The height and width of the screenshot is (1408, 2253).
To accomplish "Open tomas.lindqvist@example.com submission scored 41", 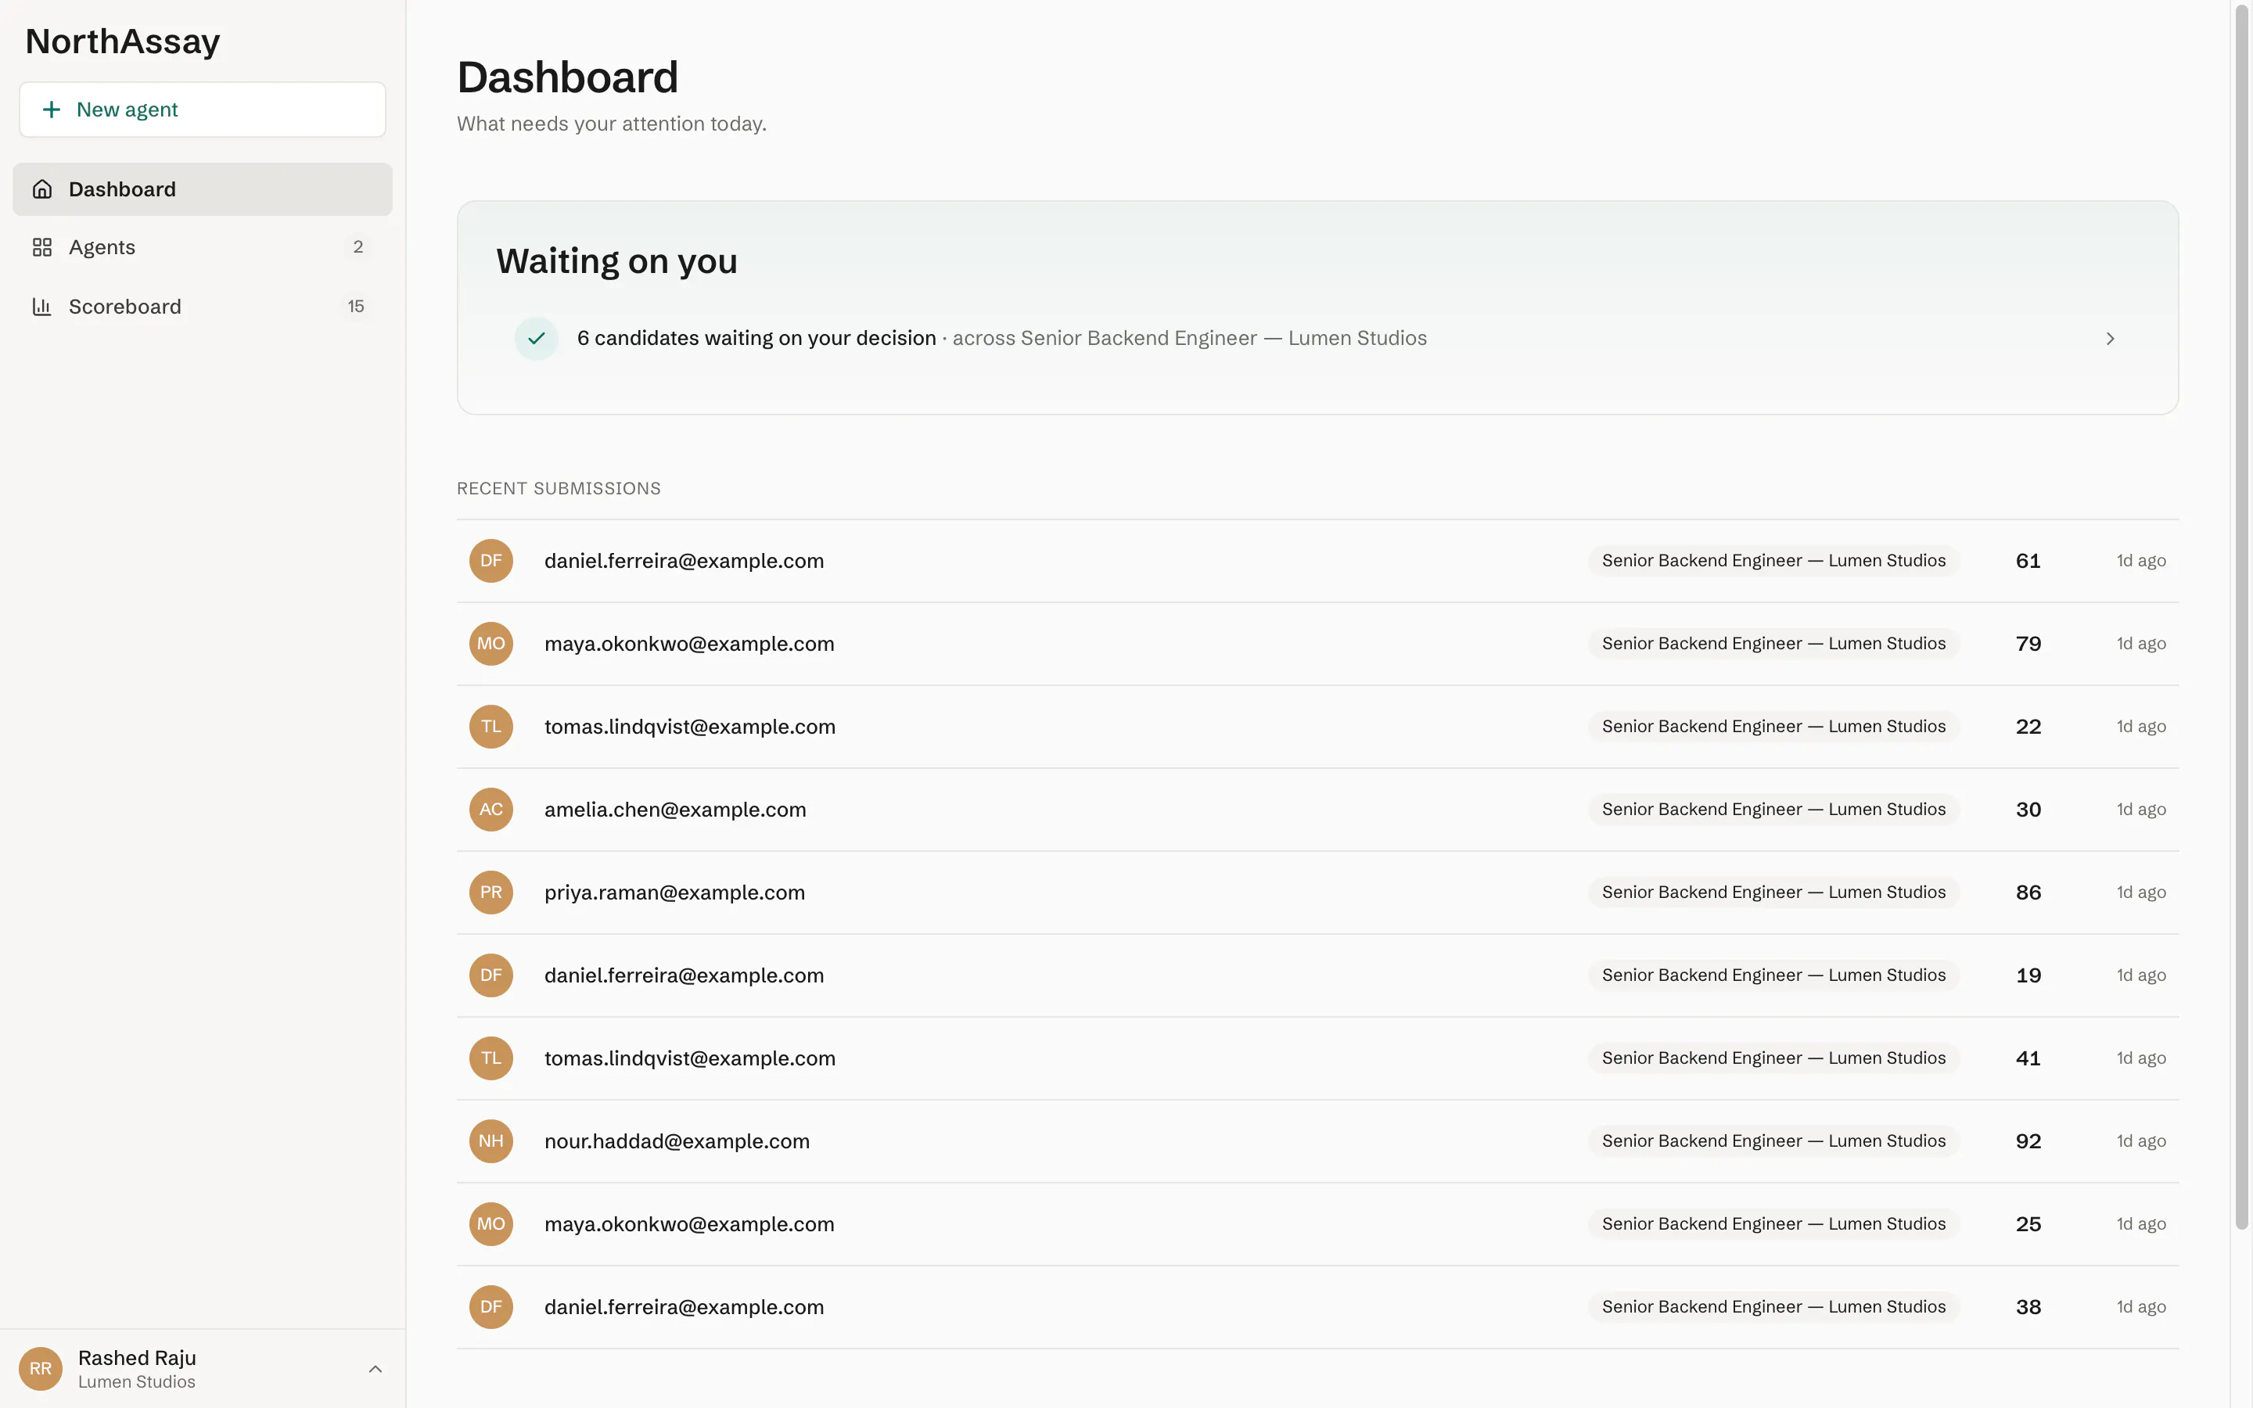I will click(x=1317, y=1058).
